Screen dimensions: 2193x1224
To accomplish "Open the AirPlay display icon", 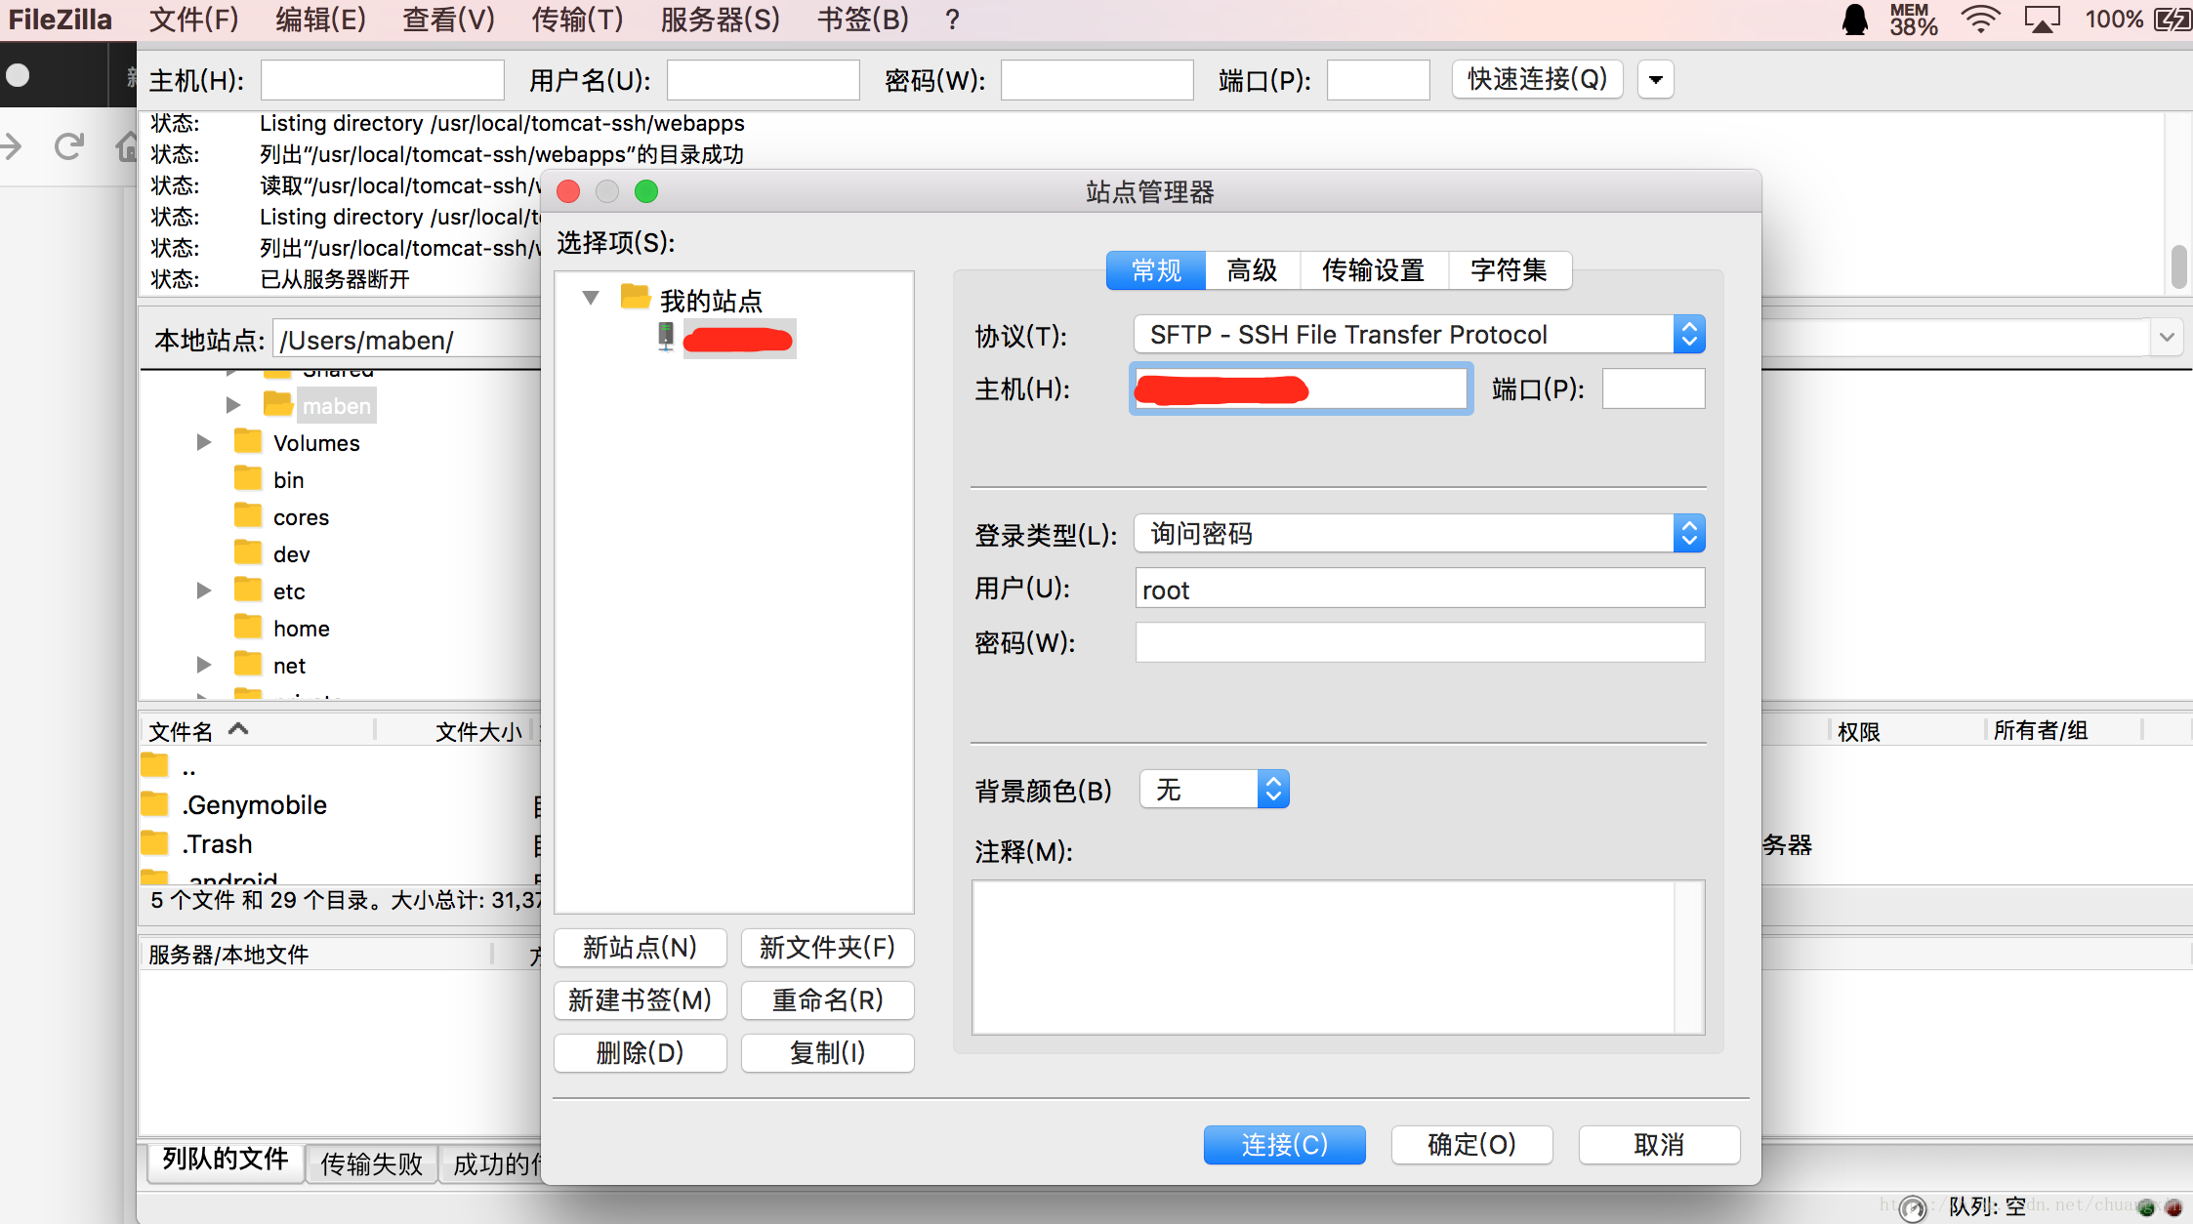I will point(2042,20).
